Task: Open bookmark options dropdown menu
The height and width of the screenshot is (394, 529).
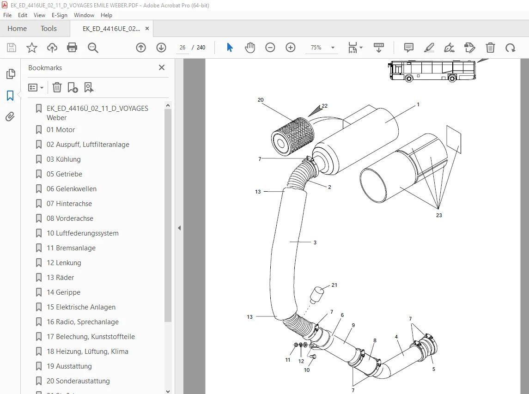Action: point(36,88)
